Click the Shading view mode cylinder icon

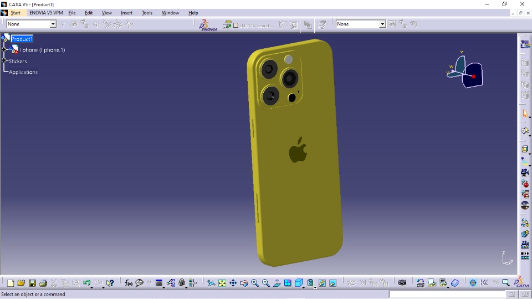(x=310, y=283)
